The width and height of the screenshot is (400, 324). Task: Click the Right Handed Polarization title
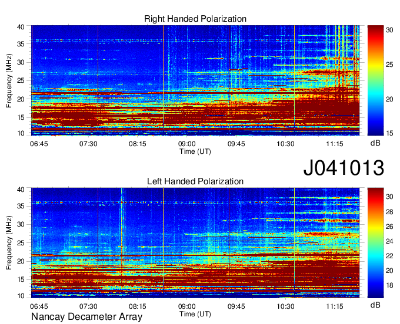point(195,19)
